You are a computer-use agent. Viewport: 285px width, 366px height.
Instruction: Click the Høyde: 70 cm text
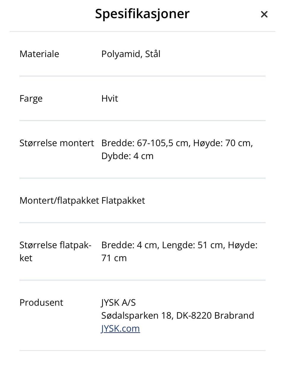pyautogui.click(x=223, y=143)
